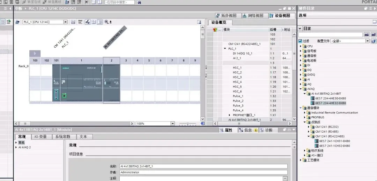The width and height of the screenshot is (377, 181).
Task: Collapse the PLC_1 row in device overview
Action: tap(225, 49)
